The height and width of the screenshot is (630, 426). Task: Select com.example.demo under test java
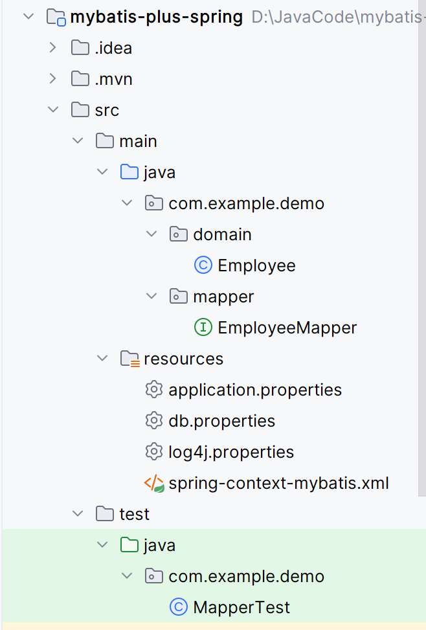pos(246,576)
